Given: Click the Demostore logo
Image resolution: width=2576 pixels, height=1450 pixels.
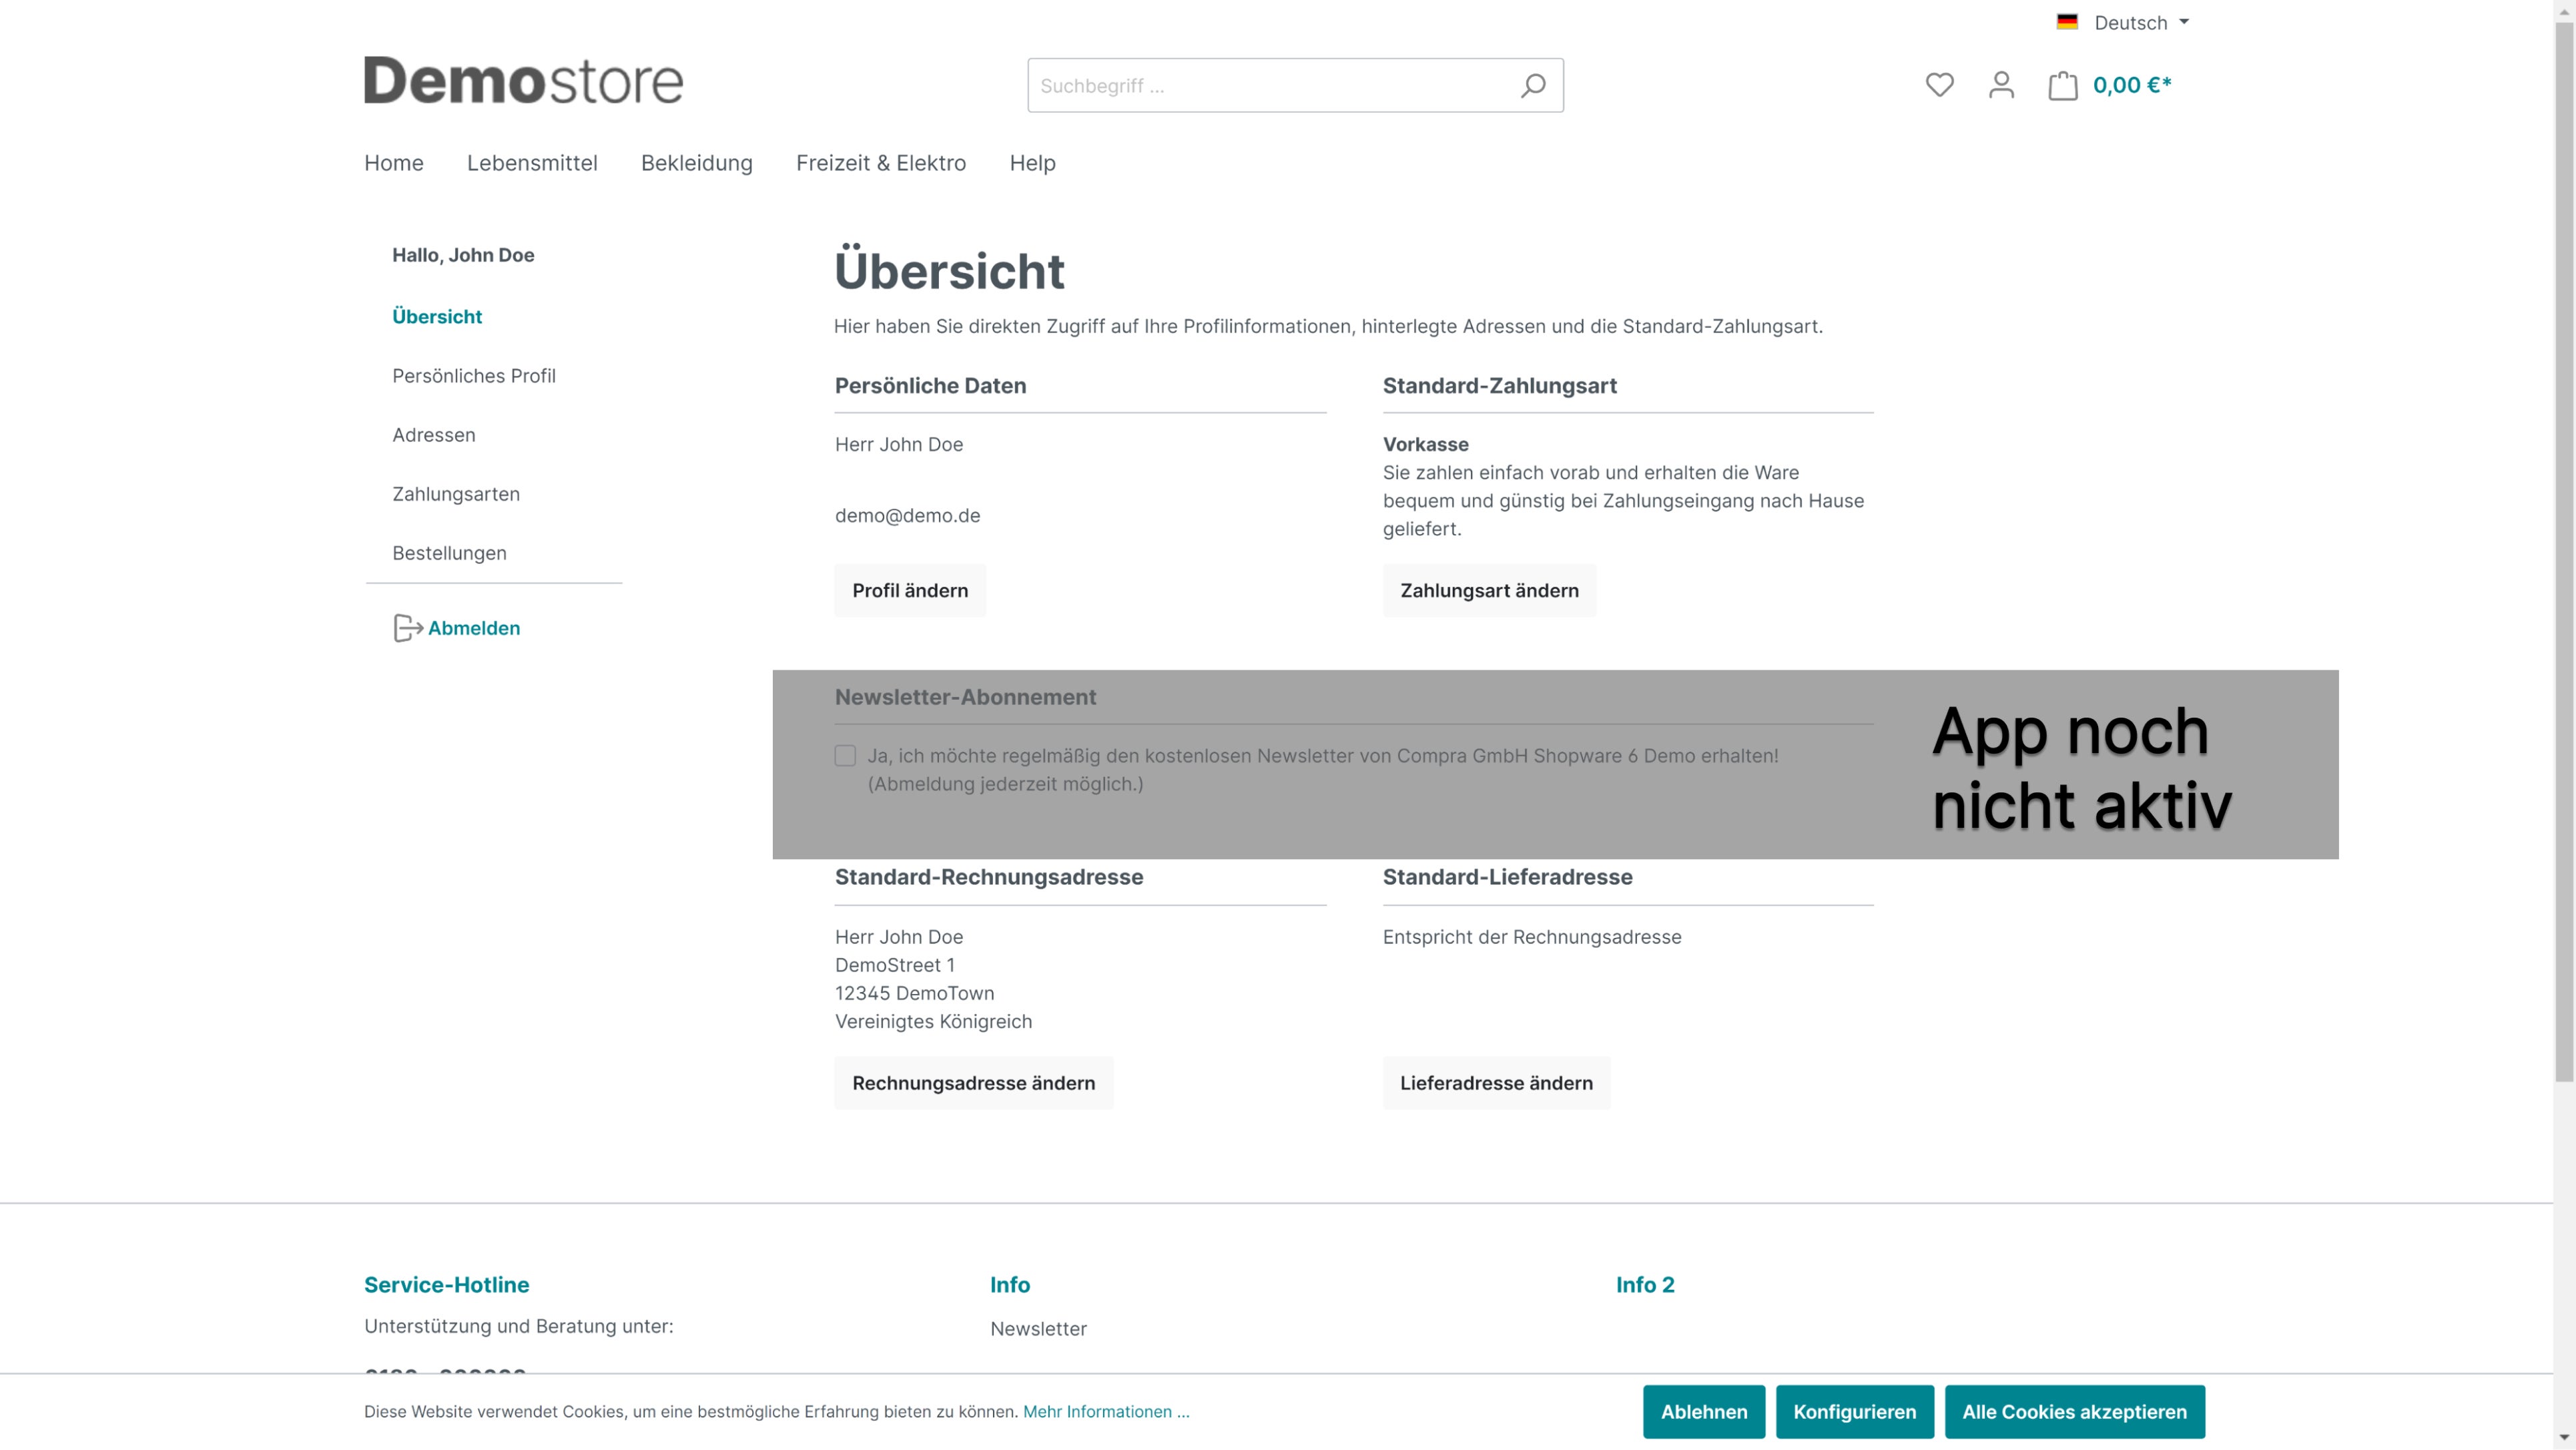Looking at the screenshot, I should [523, 80].
